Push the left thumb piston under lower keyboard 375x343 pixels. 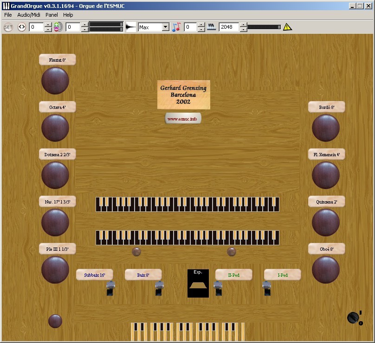[x=136, y=252]
